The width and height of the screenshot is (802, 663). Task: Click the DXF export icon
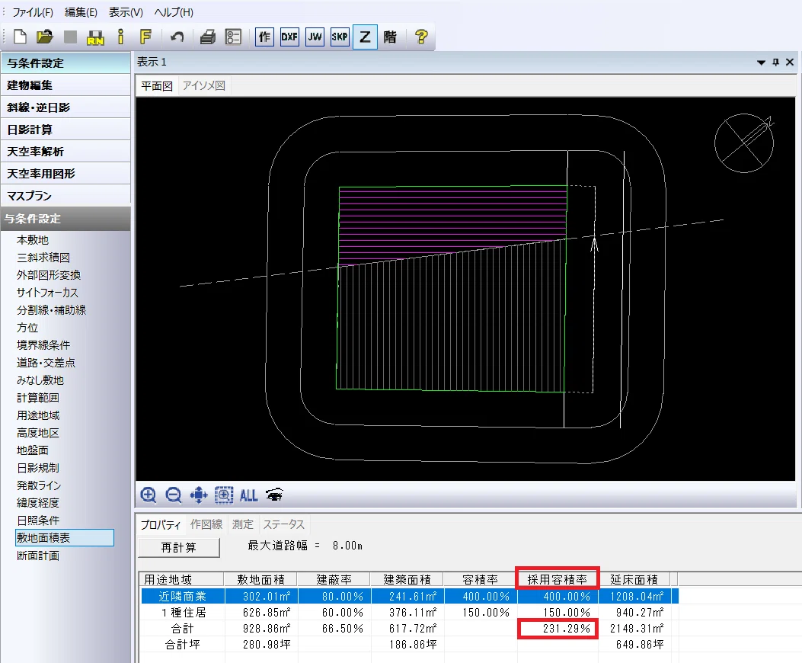(x=289, y=37)
